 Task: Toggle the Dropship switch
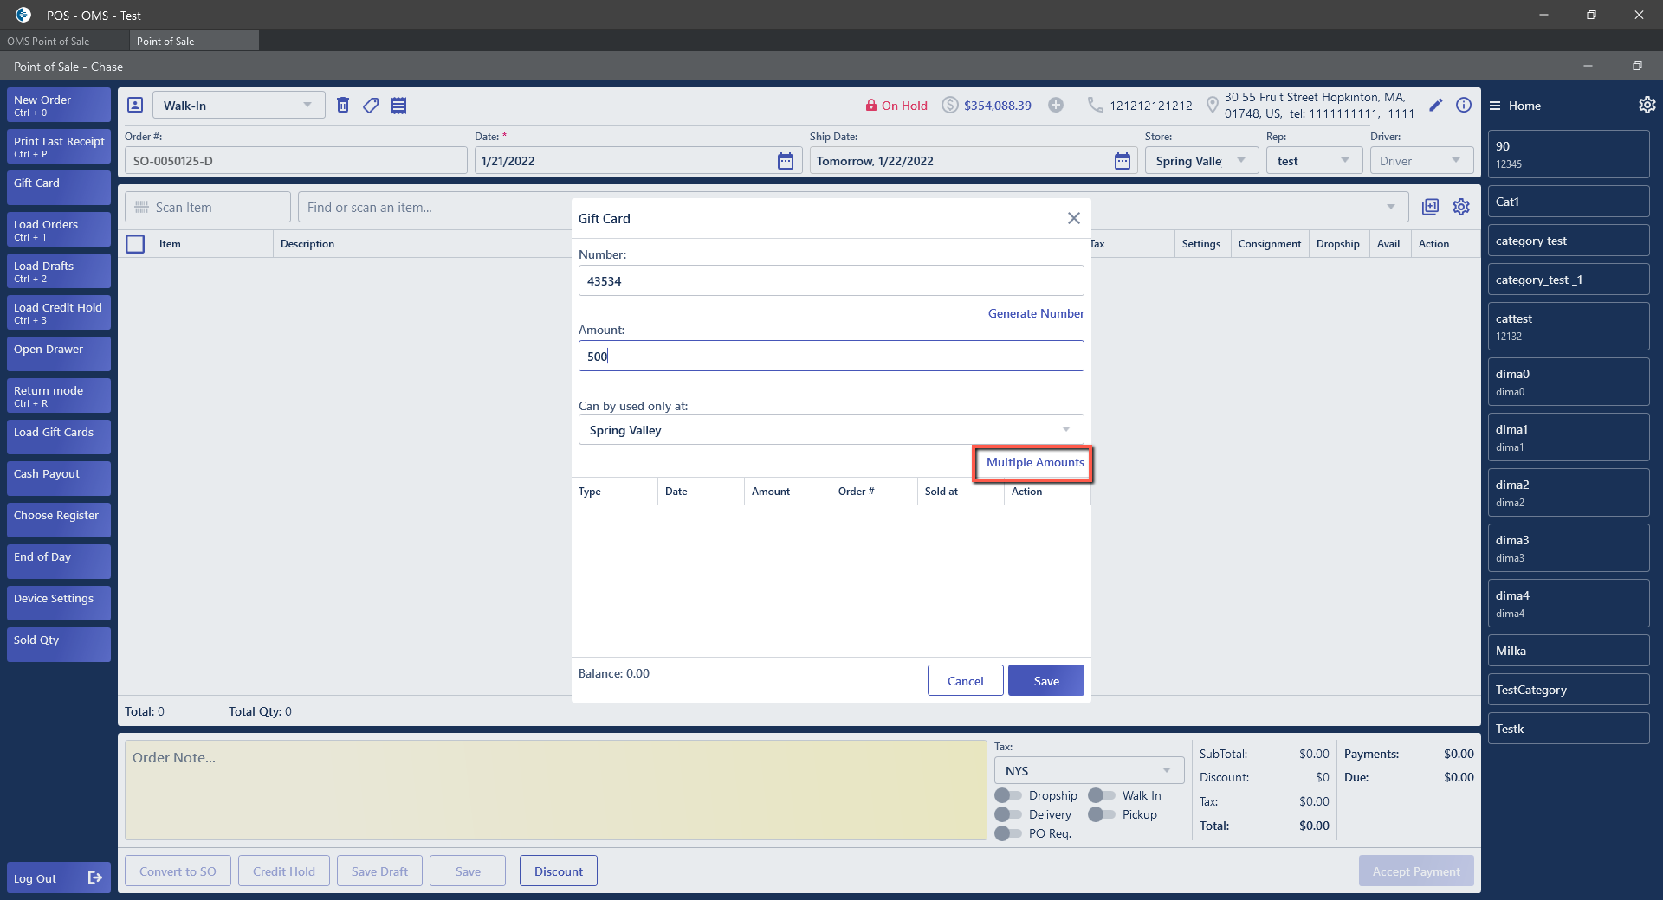tap(1008, 795)
